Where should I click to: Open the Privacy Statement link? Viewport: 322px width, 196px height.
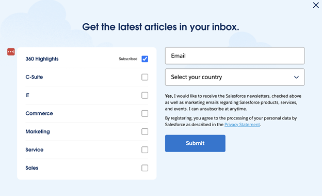coord(242,125)
